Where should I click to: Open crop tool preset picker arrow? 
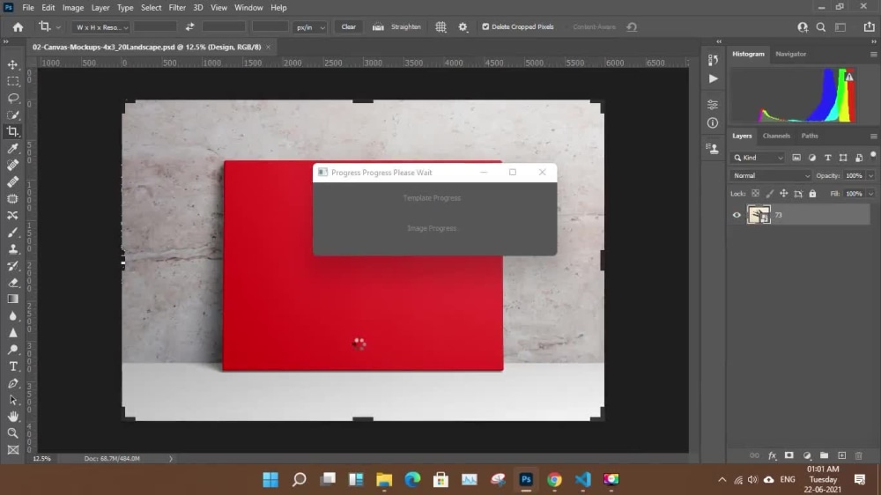[58, 27]
